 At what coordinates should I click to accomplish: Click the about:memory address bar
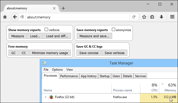[x=78, y=17]
